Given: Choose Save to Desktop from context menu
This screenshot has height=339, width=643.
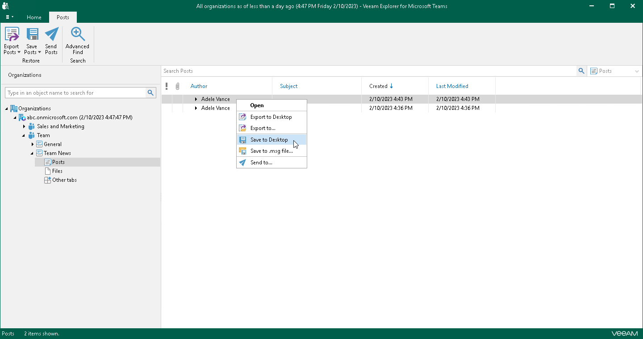Looking at the screenshot, I should click(269, 140).
